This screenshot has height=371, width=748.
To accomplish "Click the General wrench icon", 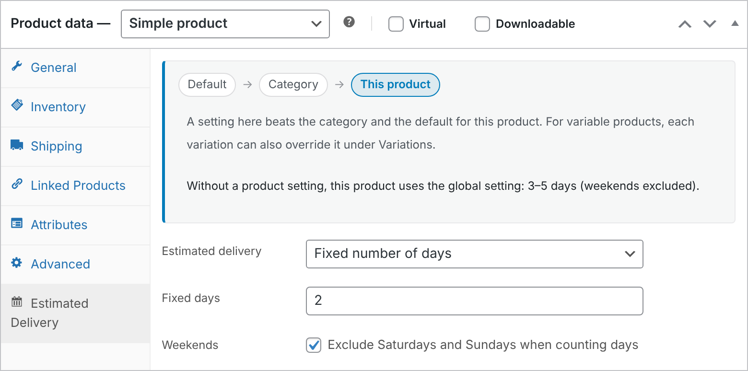I will pos(17,67).
